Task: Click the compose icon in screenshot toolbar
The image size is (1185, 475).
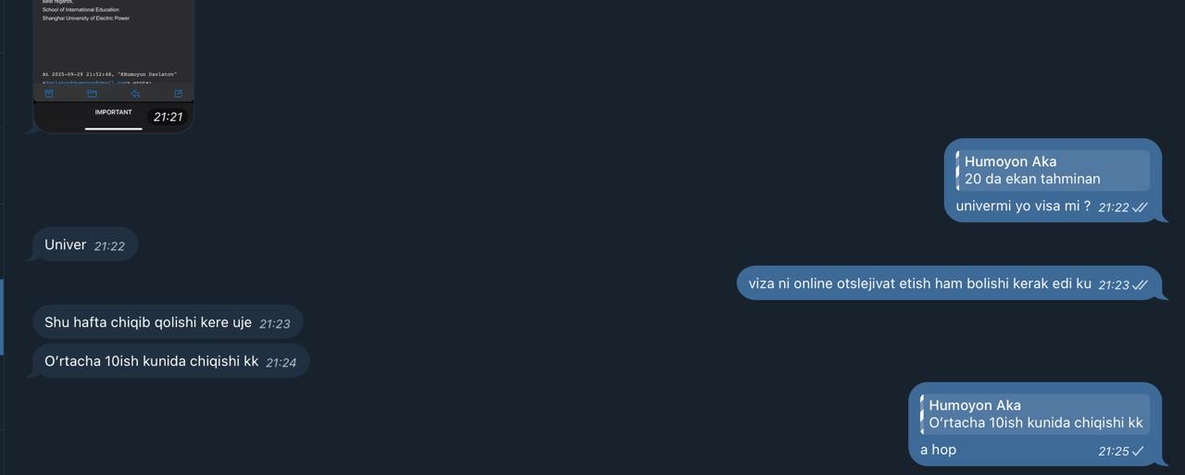Action: click(178, 94)
